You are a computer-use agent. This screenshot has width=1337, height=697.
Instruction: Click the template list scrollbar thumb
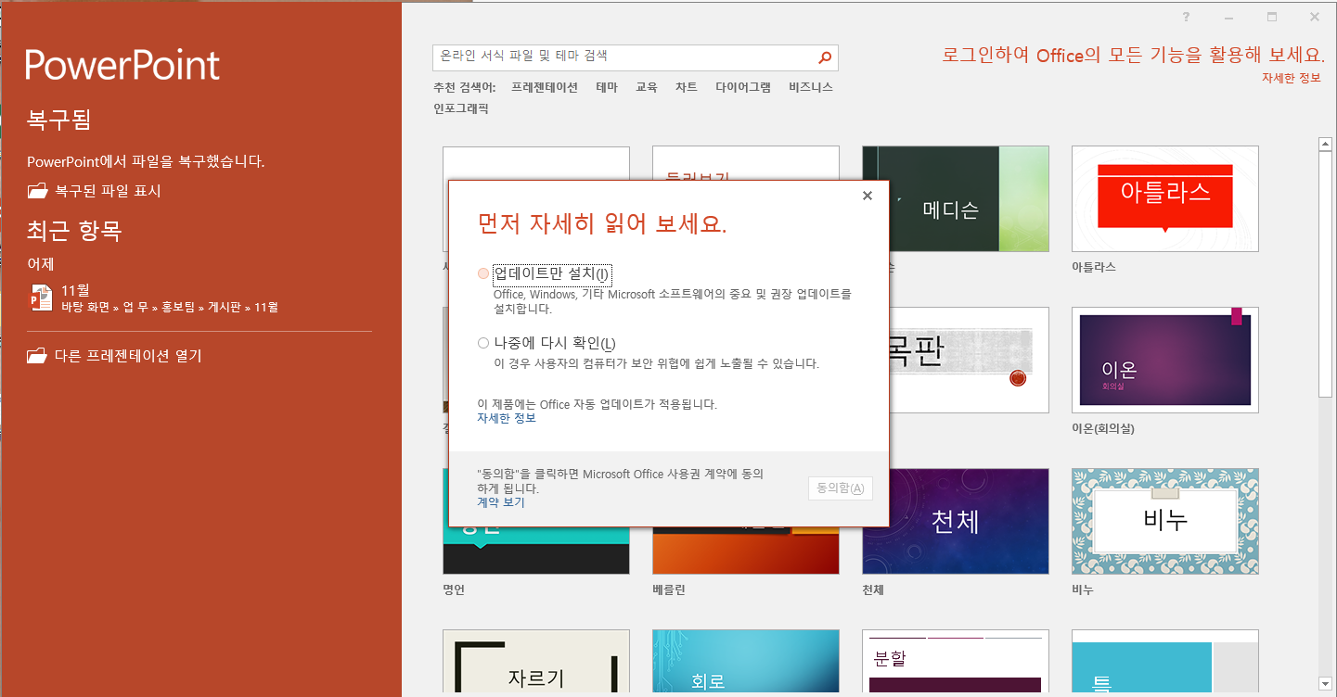point(1325,273)
